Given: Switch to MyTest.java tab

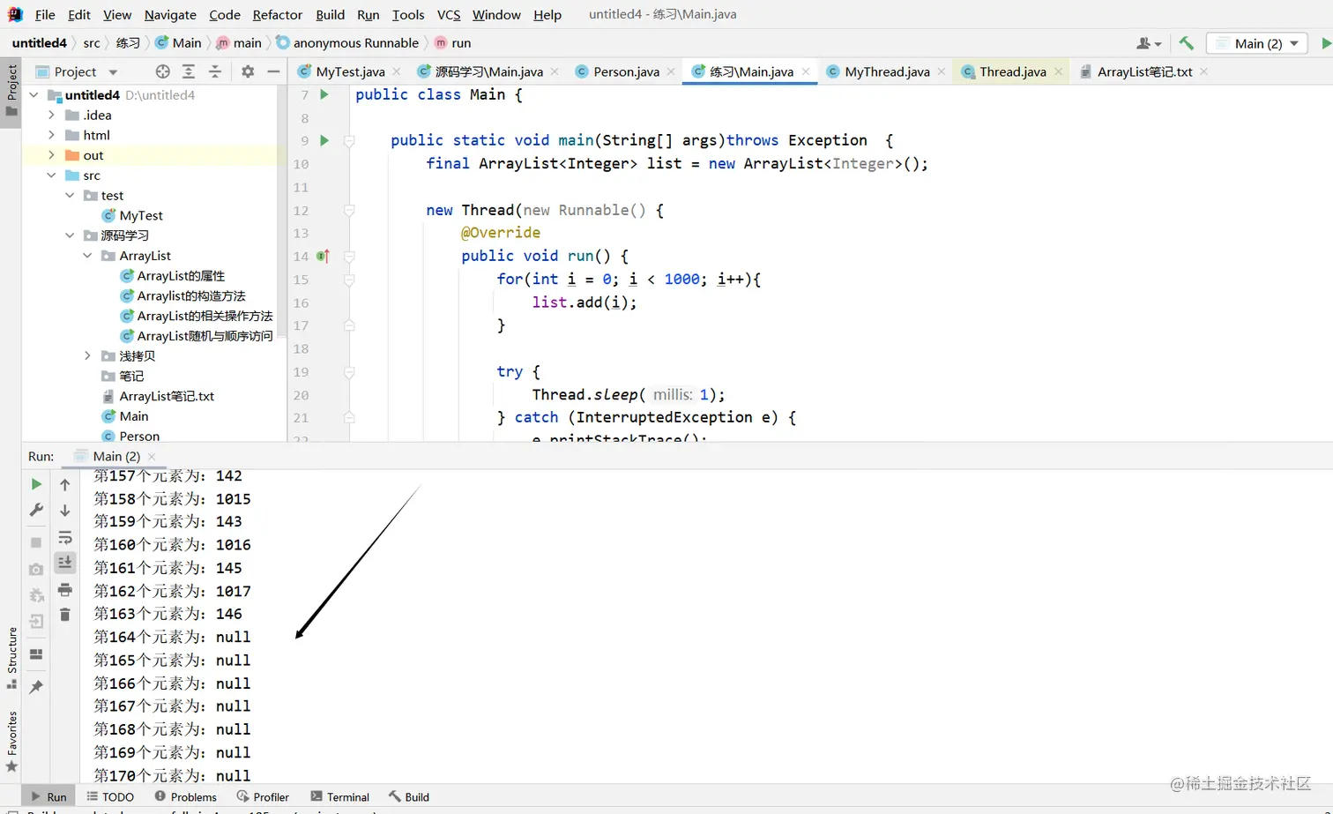Looking at the screenshot, I should click(x=350, y=71).
